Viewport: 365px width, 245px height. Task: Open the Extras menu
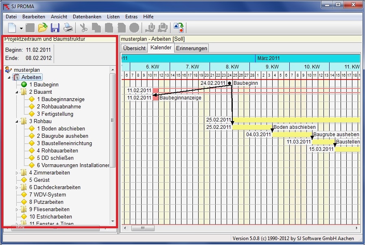click(x=131, y=17)
